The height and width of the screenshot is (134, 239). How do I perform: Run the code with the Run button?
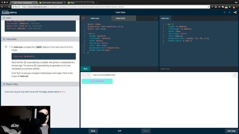coord(86,69)
